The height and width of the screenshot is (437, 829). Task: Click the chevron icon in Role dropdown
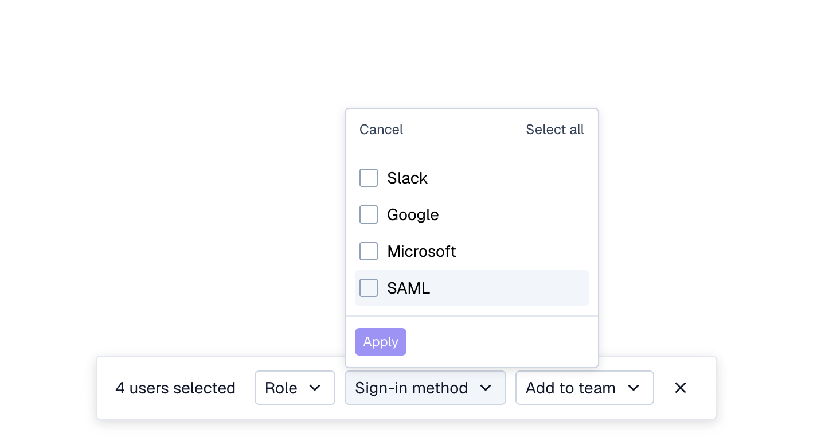(315, 388)
